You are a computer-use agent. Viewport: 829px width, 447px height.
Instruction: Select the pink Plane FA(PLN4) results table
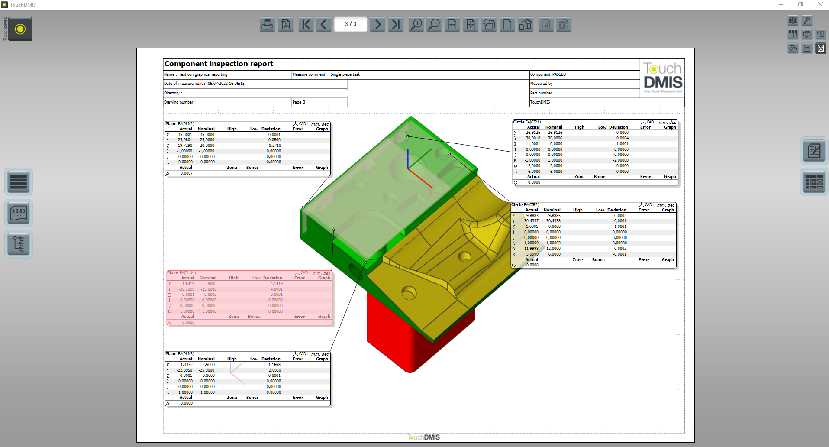[x=249, y=298]
